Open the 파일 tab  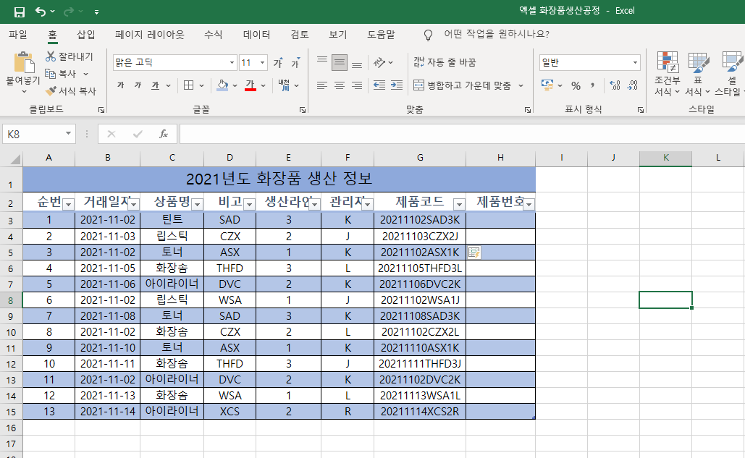pyautogui.click(x=18, y=34)
